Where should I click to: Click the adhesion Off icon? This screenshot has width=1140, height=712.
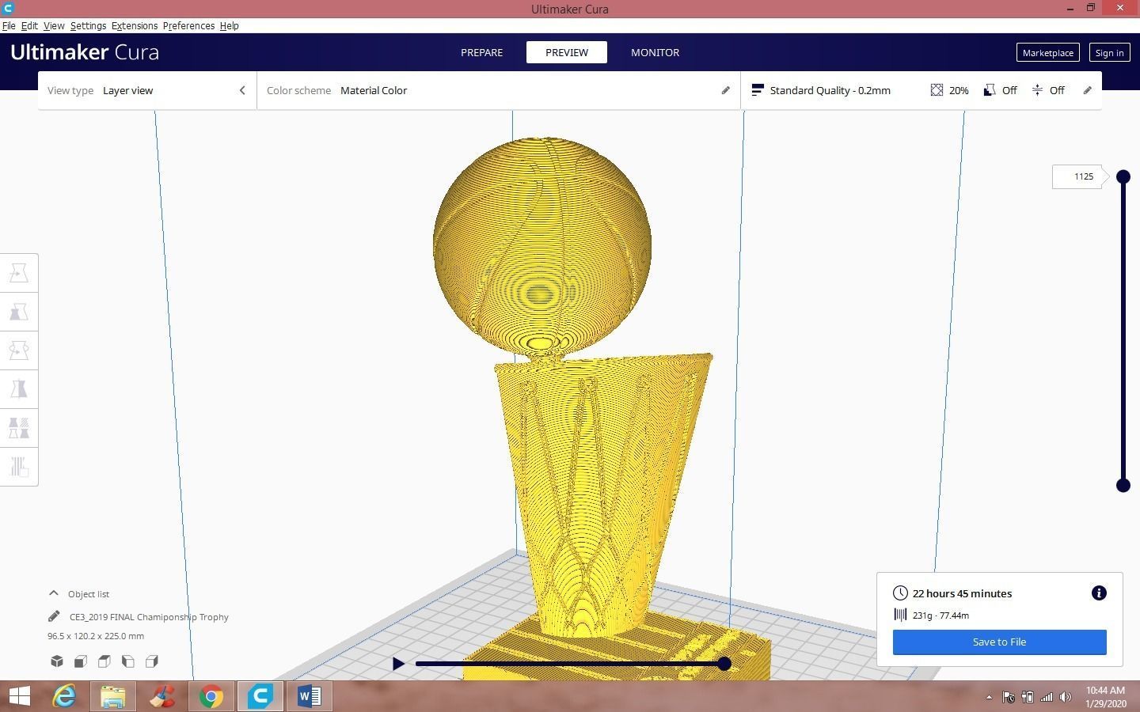pyautogui.click(x=1037, y=90)
